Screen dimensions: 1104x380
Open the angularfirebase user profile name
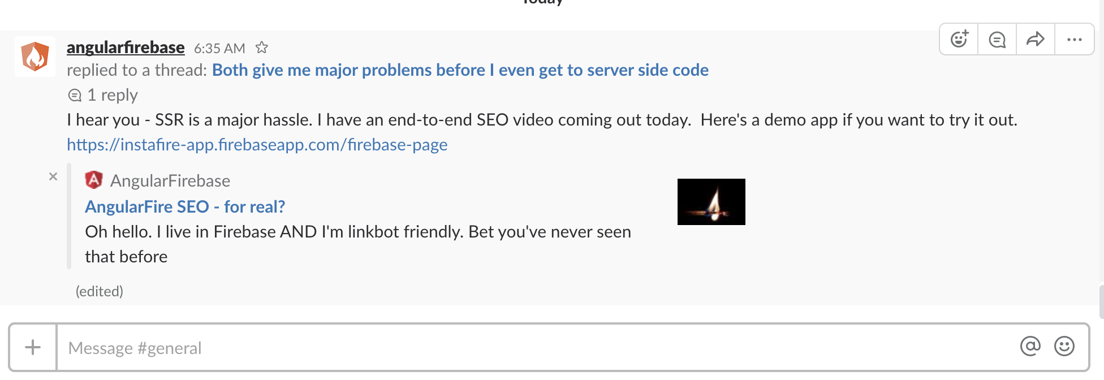click(x=126, y=47)
